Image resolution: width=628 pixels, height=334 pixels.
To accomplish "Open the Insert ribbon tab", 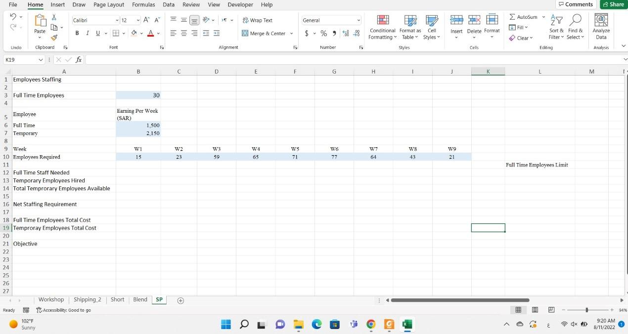I will [x=57, y=4].
